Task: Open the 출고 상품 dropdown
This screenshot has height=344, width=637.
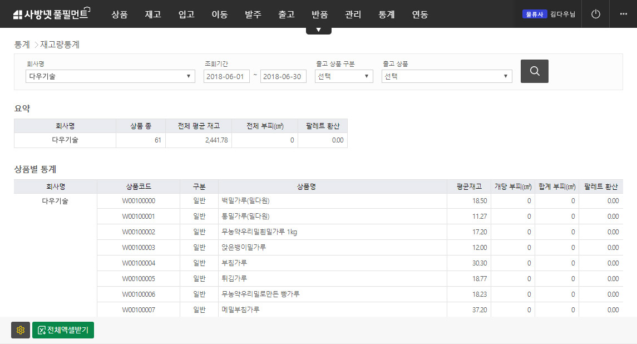Action: coord(446,76)
